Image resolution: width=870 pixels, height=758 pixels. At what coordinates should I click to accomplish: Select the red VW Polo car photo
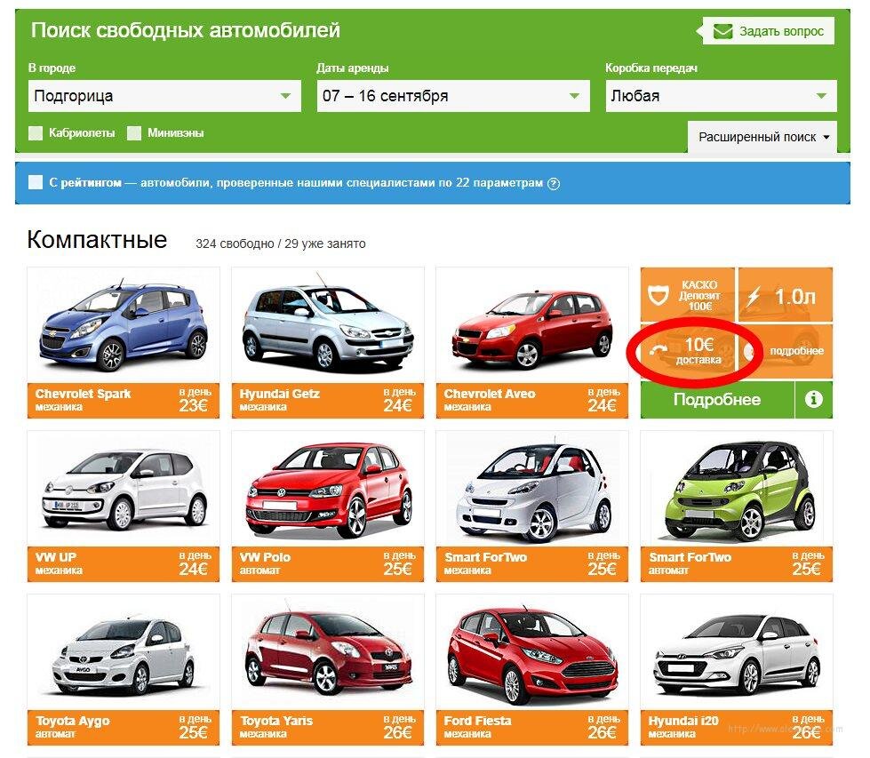click(327, 489)
